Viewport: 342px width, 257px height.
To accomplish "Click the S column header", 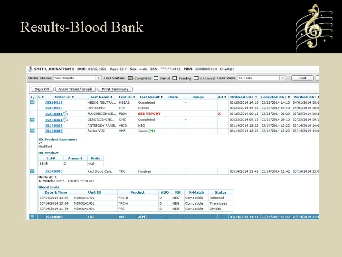I will point(41,97).
